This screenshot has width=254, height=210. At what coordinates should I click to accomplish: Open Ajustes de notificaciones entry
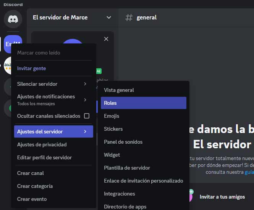[x=53, y=100]
